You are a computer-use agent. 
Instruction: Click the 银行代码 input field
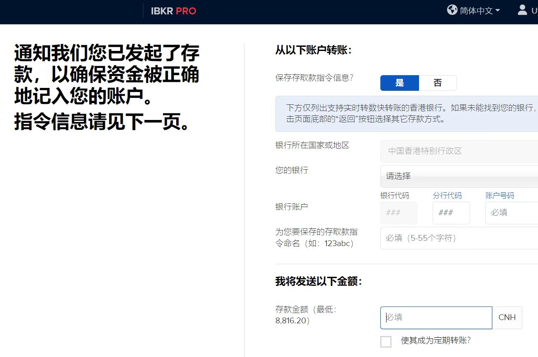399,213
